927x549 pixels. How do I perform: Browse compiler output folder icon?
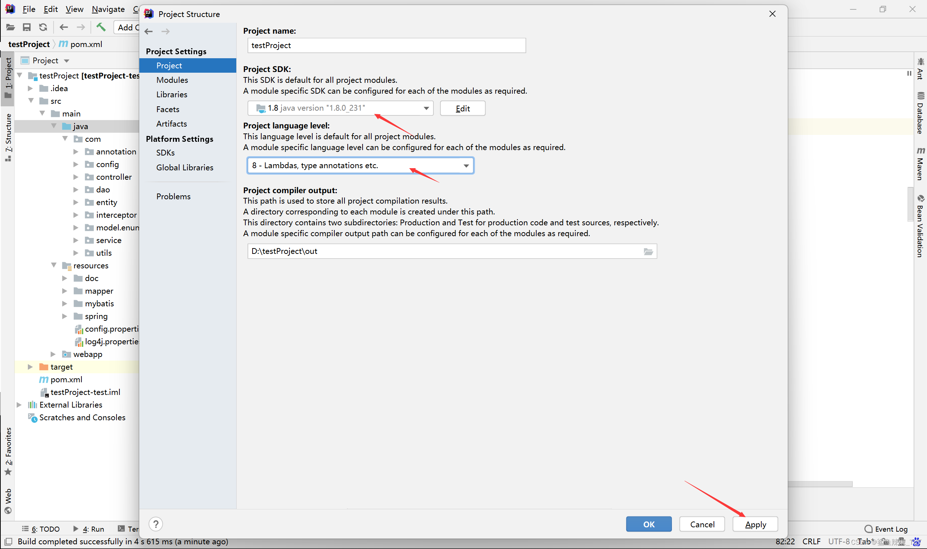coord(648,252)
